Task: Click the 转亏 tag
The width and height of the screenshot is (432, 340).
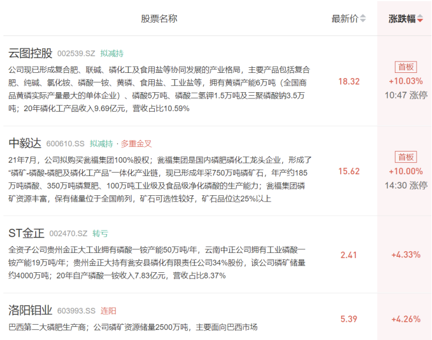Action: [x=100, y=234]
